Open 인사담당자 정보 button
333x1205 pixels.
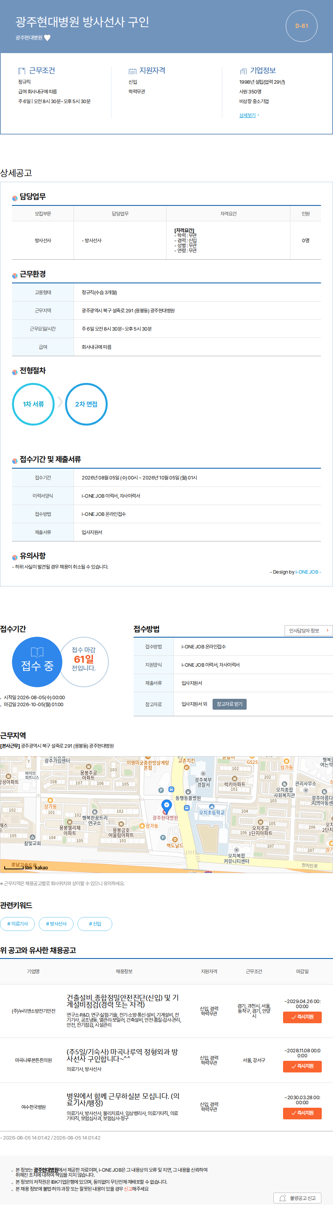[x=308, y=631]
